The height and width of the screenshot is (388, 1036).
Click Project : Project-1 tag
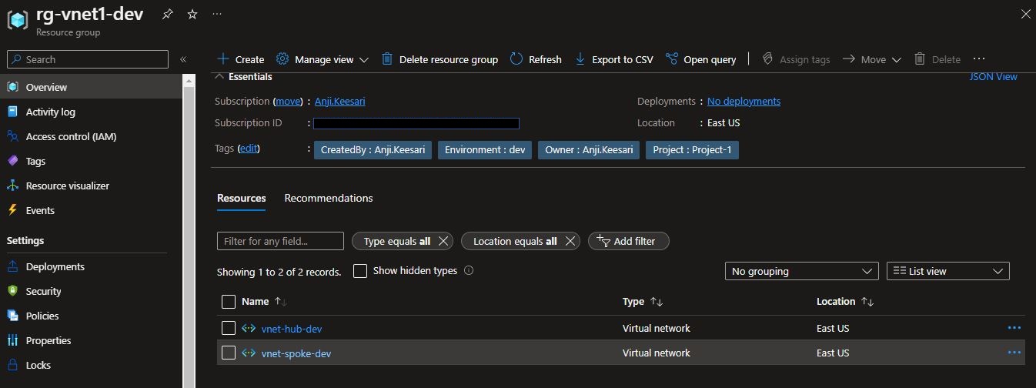coord(692,149)
